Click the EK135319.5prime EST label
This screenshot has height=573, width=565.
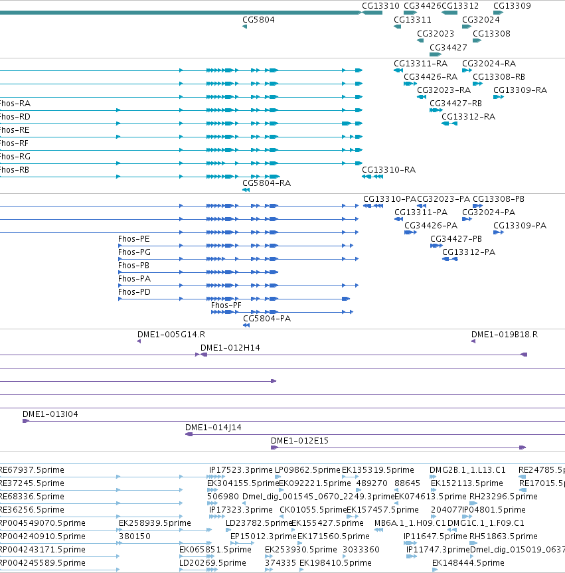click(x=378, y=470)
